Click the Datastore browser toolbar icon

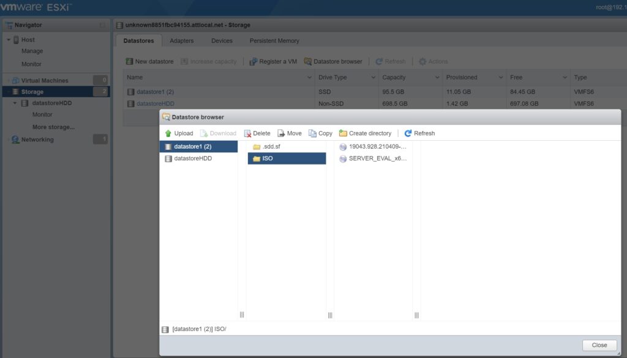(307, 62)
